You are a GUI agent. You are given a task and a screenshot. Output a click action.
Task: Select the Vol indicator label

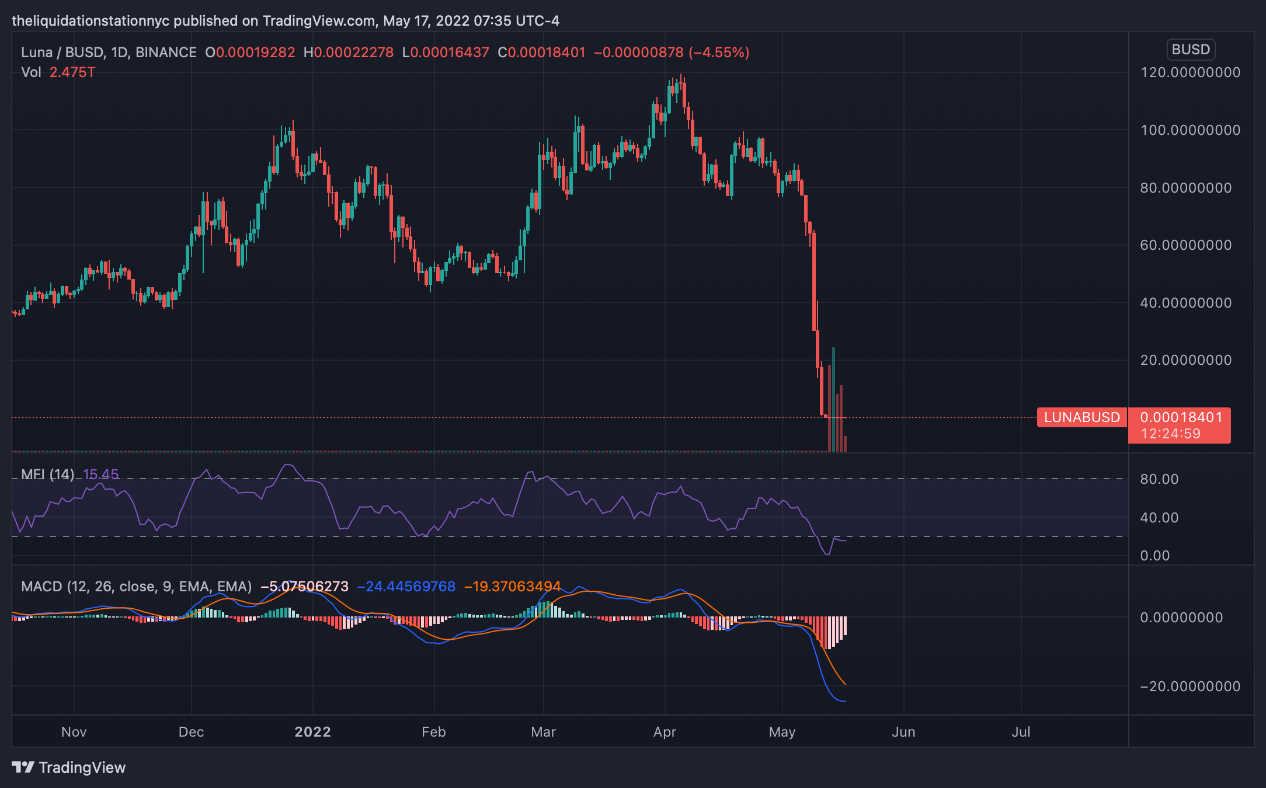[31, 72]
